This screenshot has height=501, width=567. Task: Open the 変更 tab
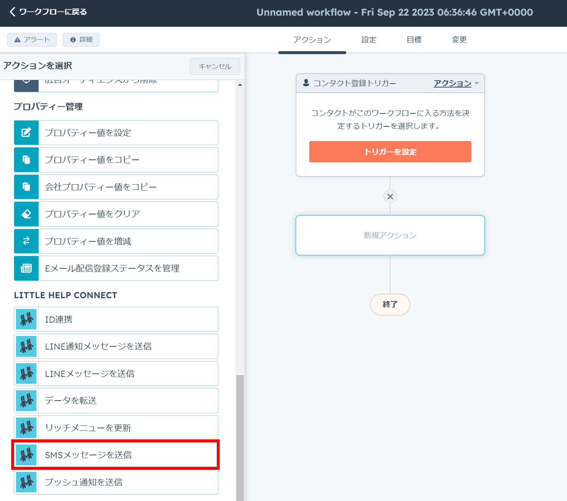click(459, 40)
